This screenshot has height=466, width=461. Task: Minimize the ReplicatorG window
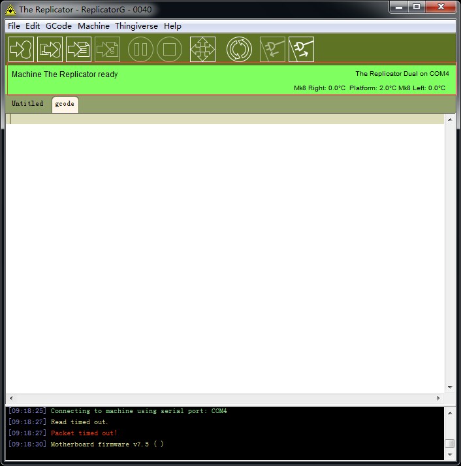[399, 7]
